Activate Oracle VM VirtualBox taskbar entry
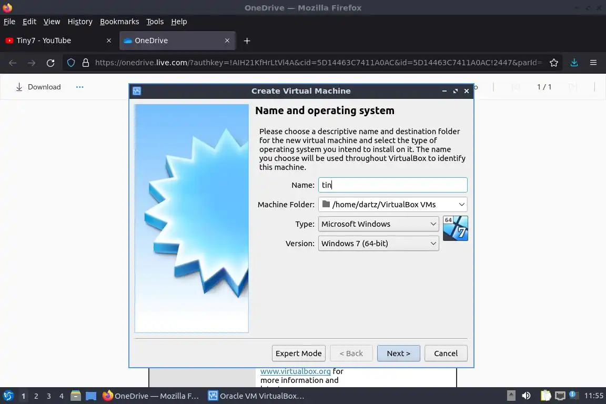Screen dimensions: 606x404 (256, 396)
